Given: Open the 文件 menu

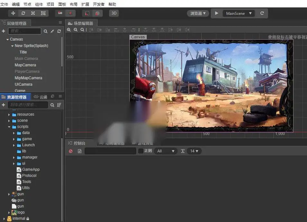Looking at the screenshot, I should click(4, 4).
